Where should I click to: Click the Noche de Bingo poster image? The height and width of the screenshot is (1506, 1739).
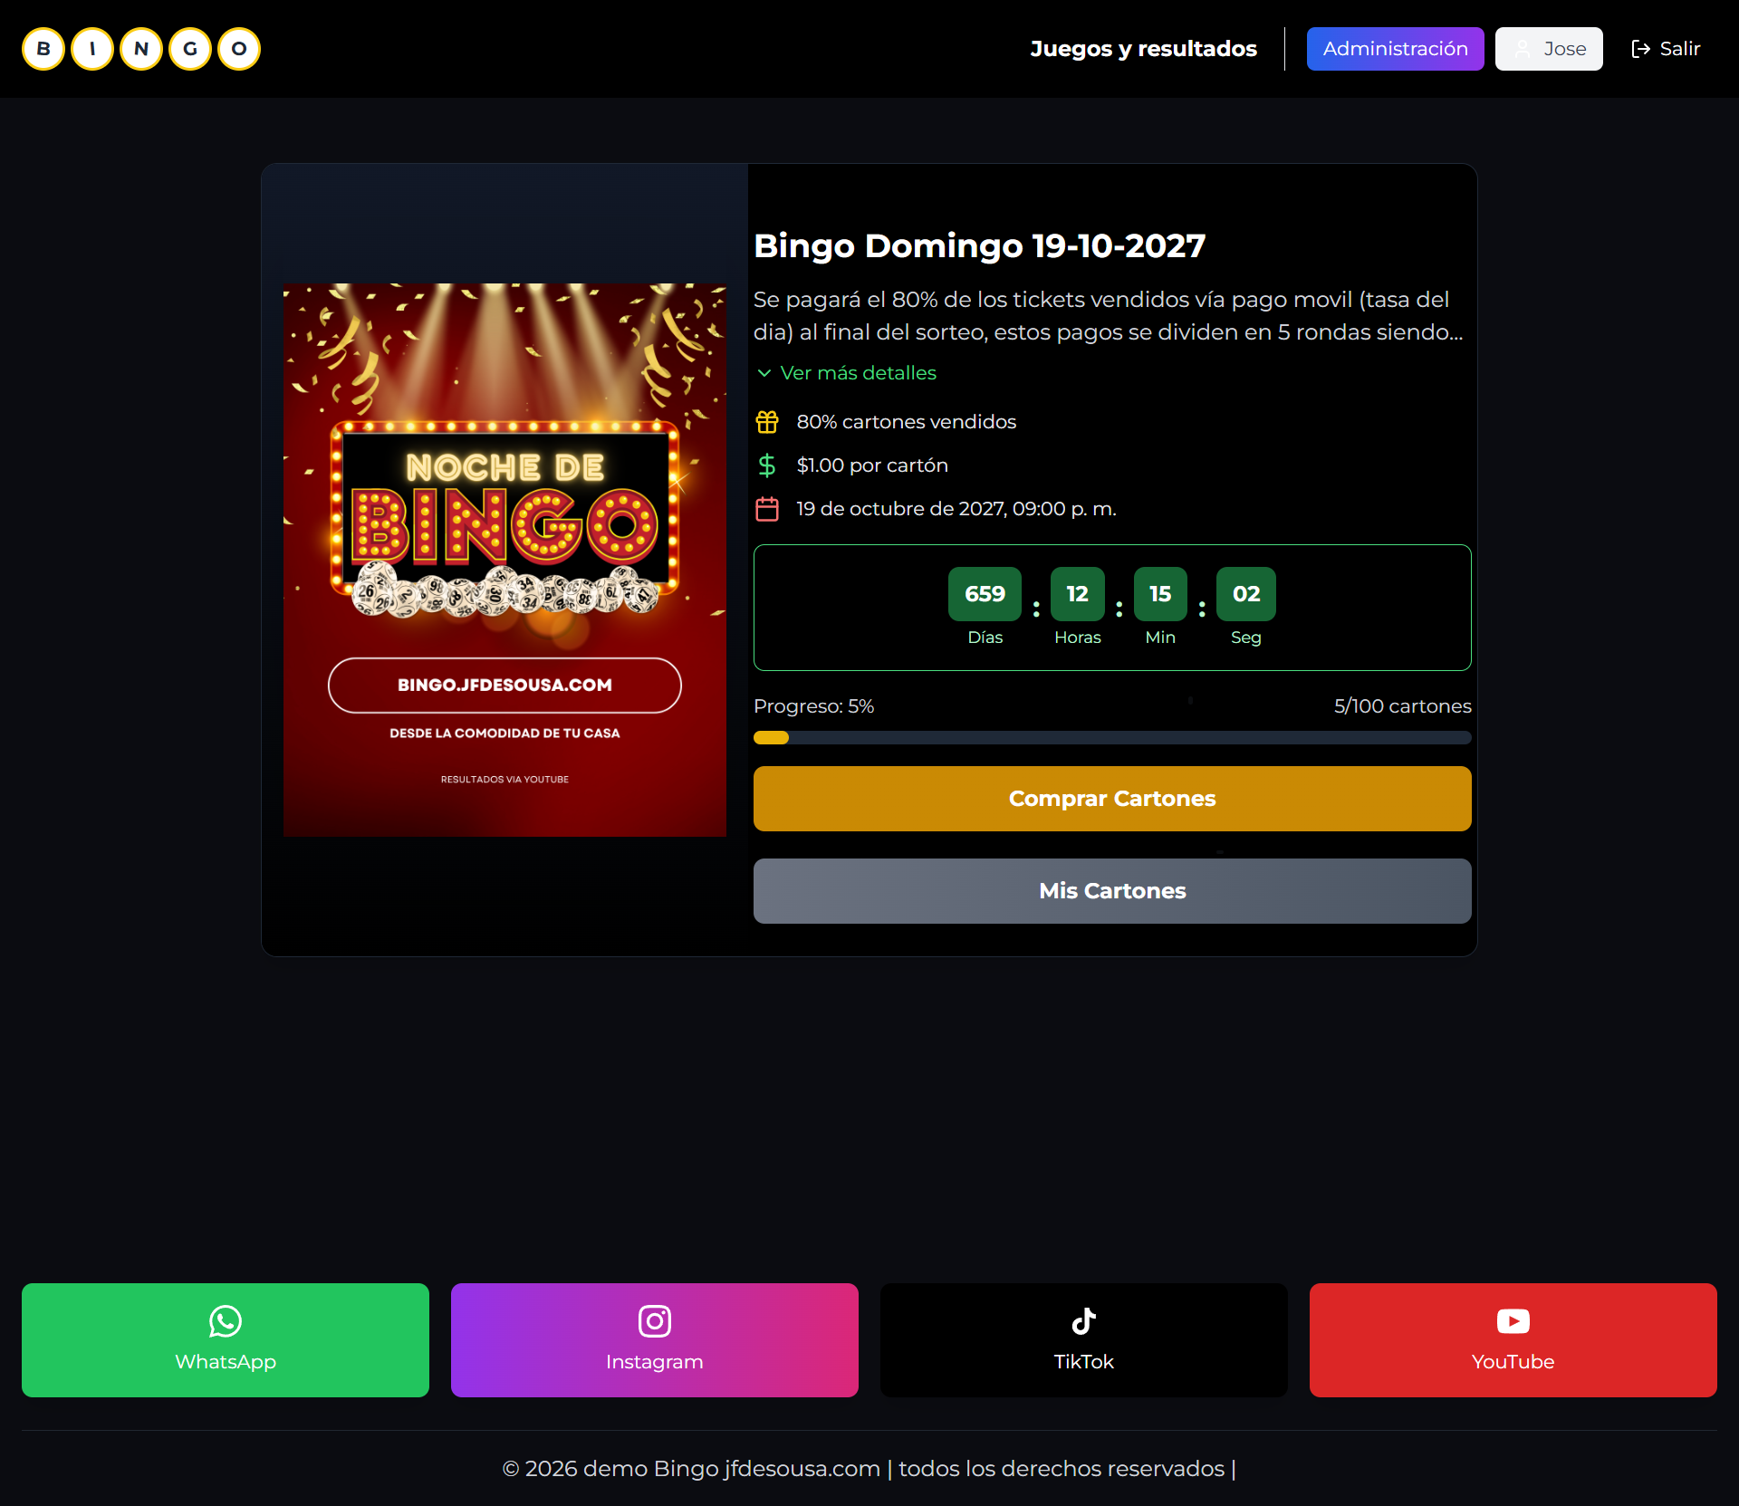[x=504, y=560]
